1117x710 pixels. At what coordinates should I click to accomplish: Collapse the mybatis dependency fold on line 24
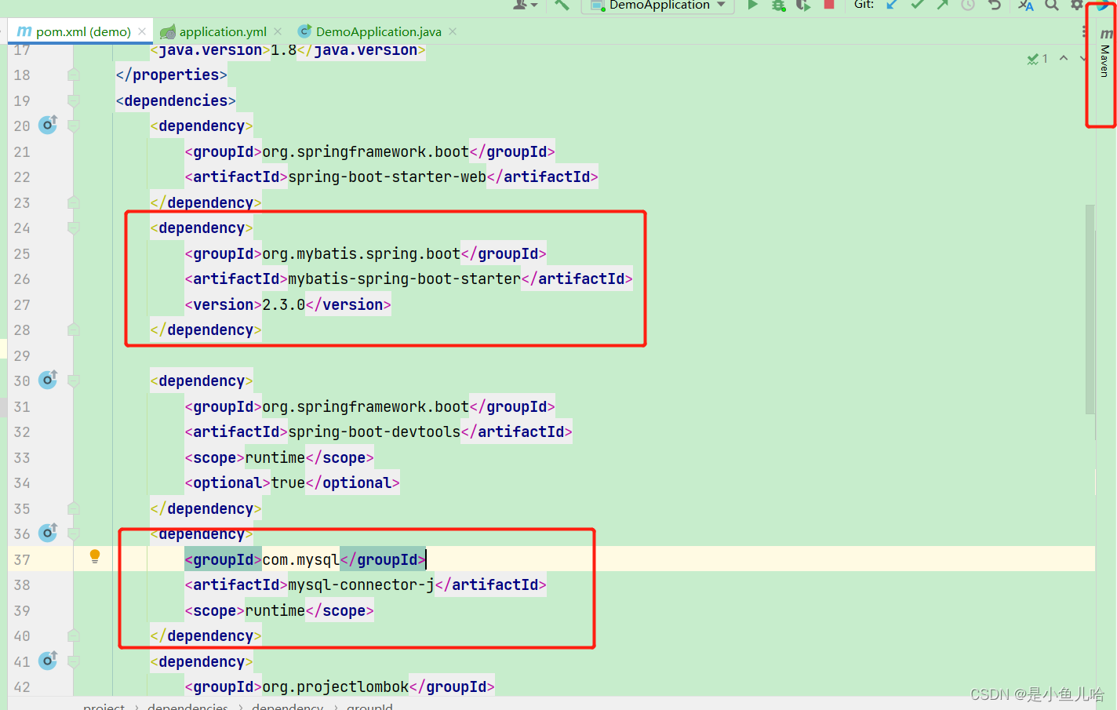(x=74, y=228)
